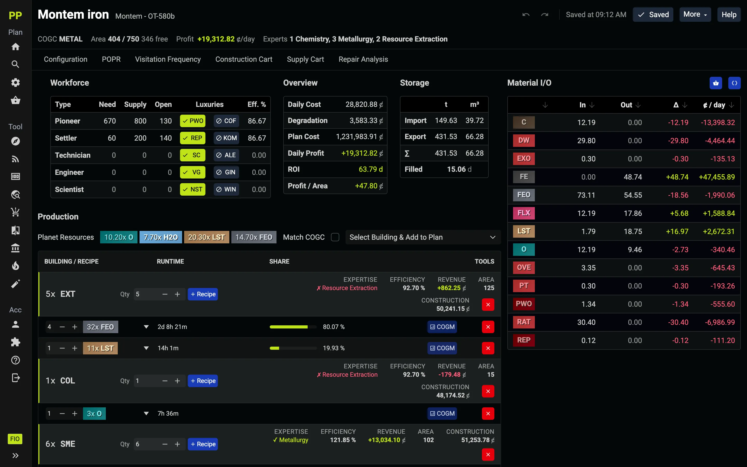
Task: Click the Saved button
Action: pyautogui.click(x=653, y=15)
